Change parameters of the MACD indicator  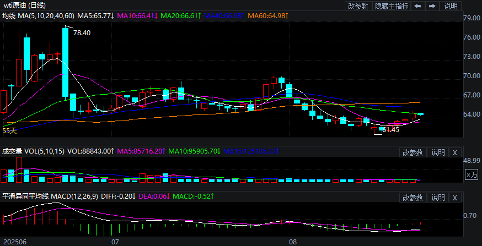(x=412, y=198)
